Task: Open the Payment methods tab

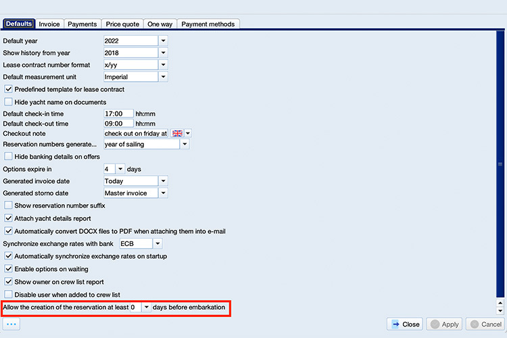Action: pos(208,24)
